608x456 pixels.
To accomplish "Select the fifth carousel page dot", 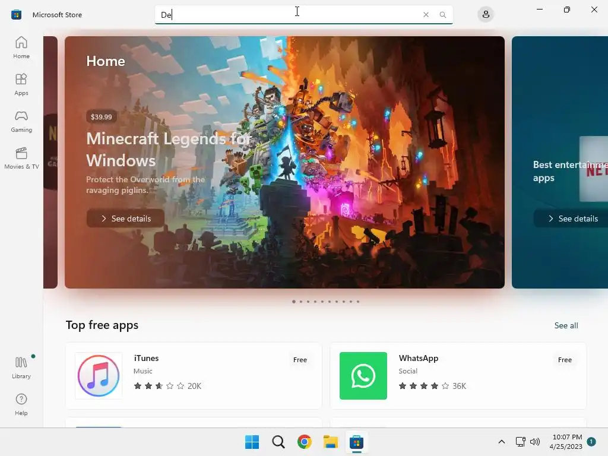I will (322, 301).
